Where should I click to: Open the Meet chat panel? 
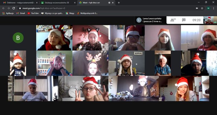coord(184,20)
